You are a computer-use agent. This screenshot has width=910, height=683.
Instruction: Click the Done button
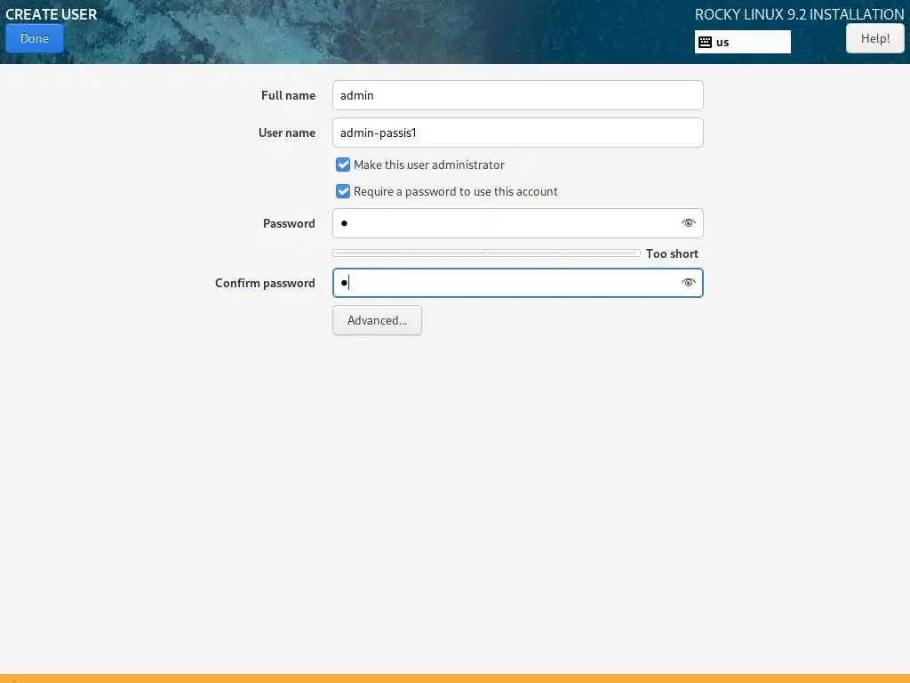pyautogui.click(x=35, y=38)
